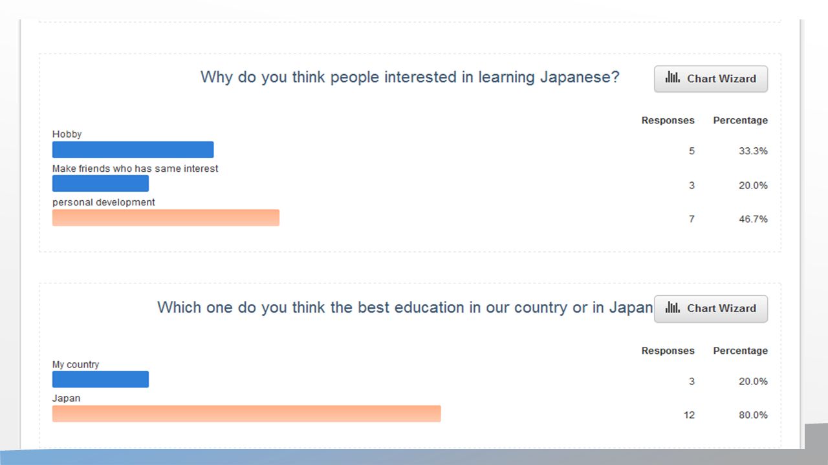Click Percentage header in education question
This screenshot has height=465, width=828.
tap(740, 351)
